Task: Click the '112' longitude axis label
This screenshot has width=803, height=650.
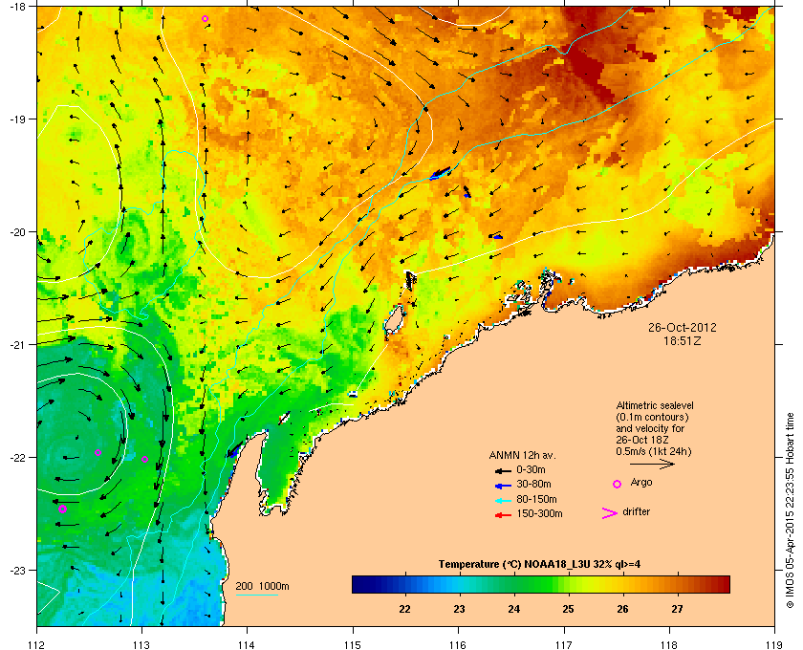Action: [37, 644]
